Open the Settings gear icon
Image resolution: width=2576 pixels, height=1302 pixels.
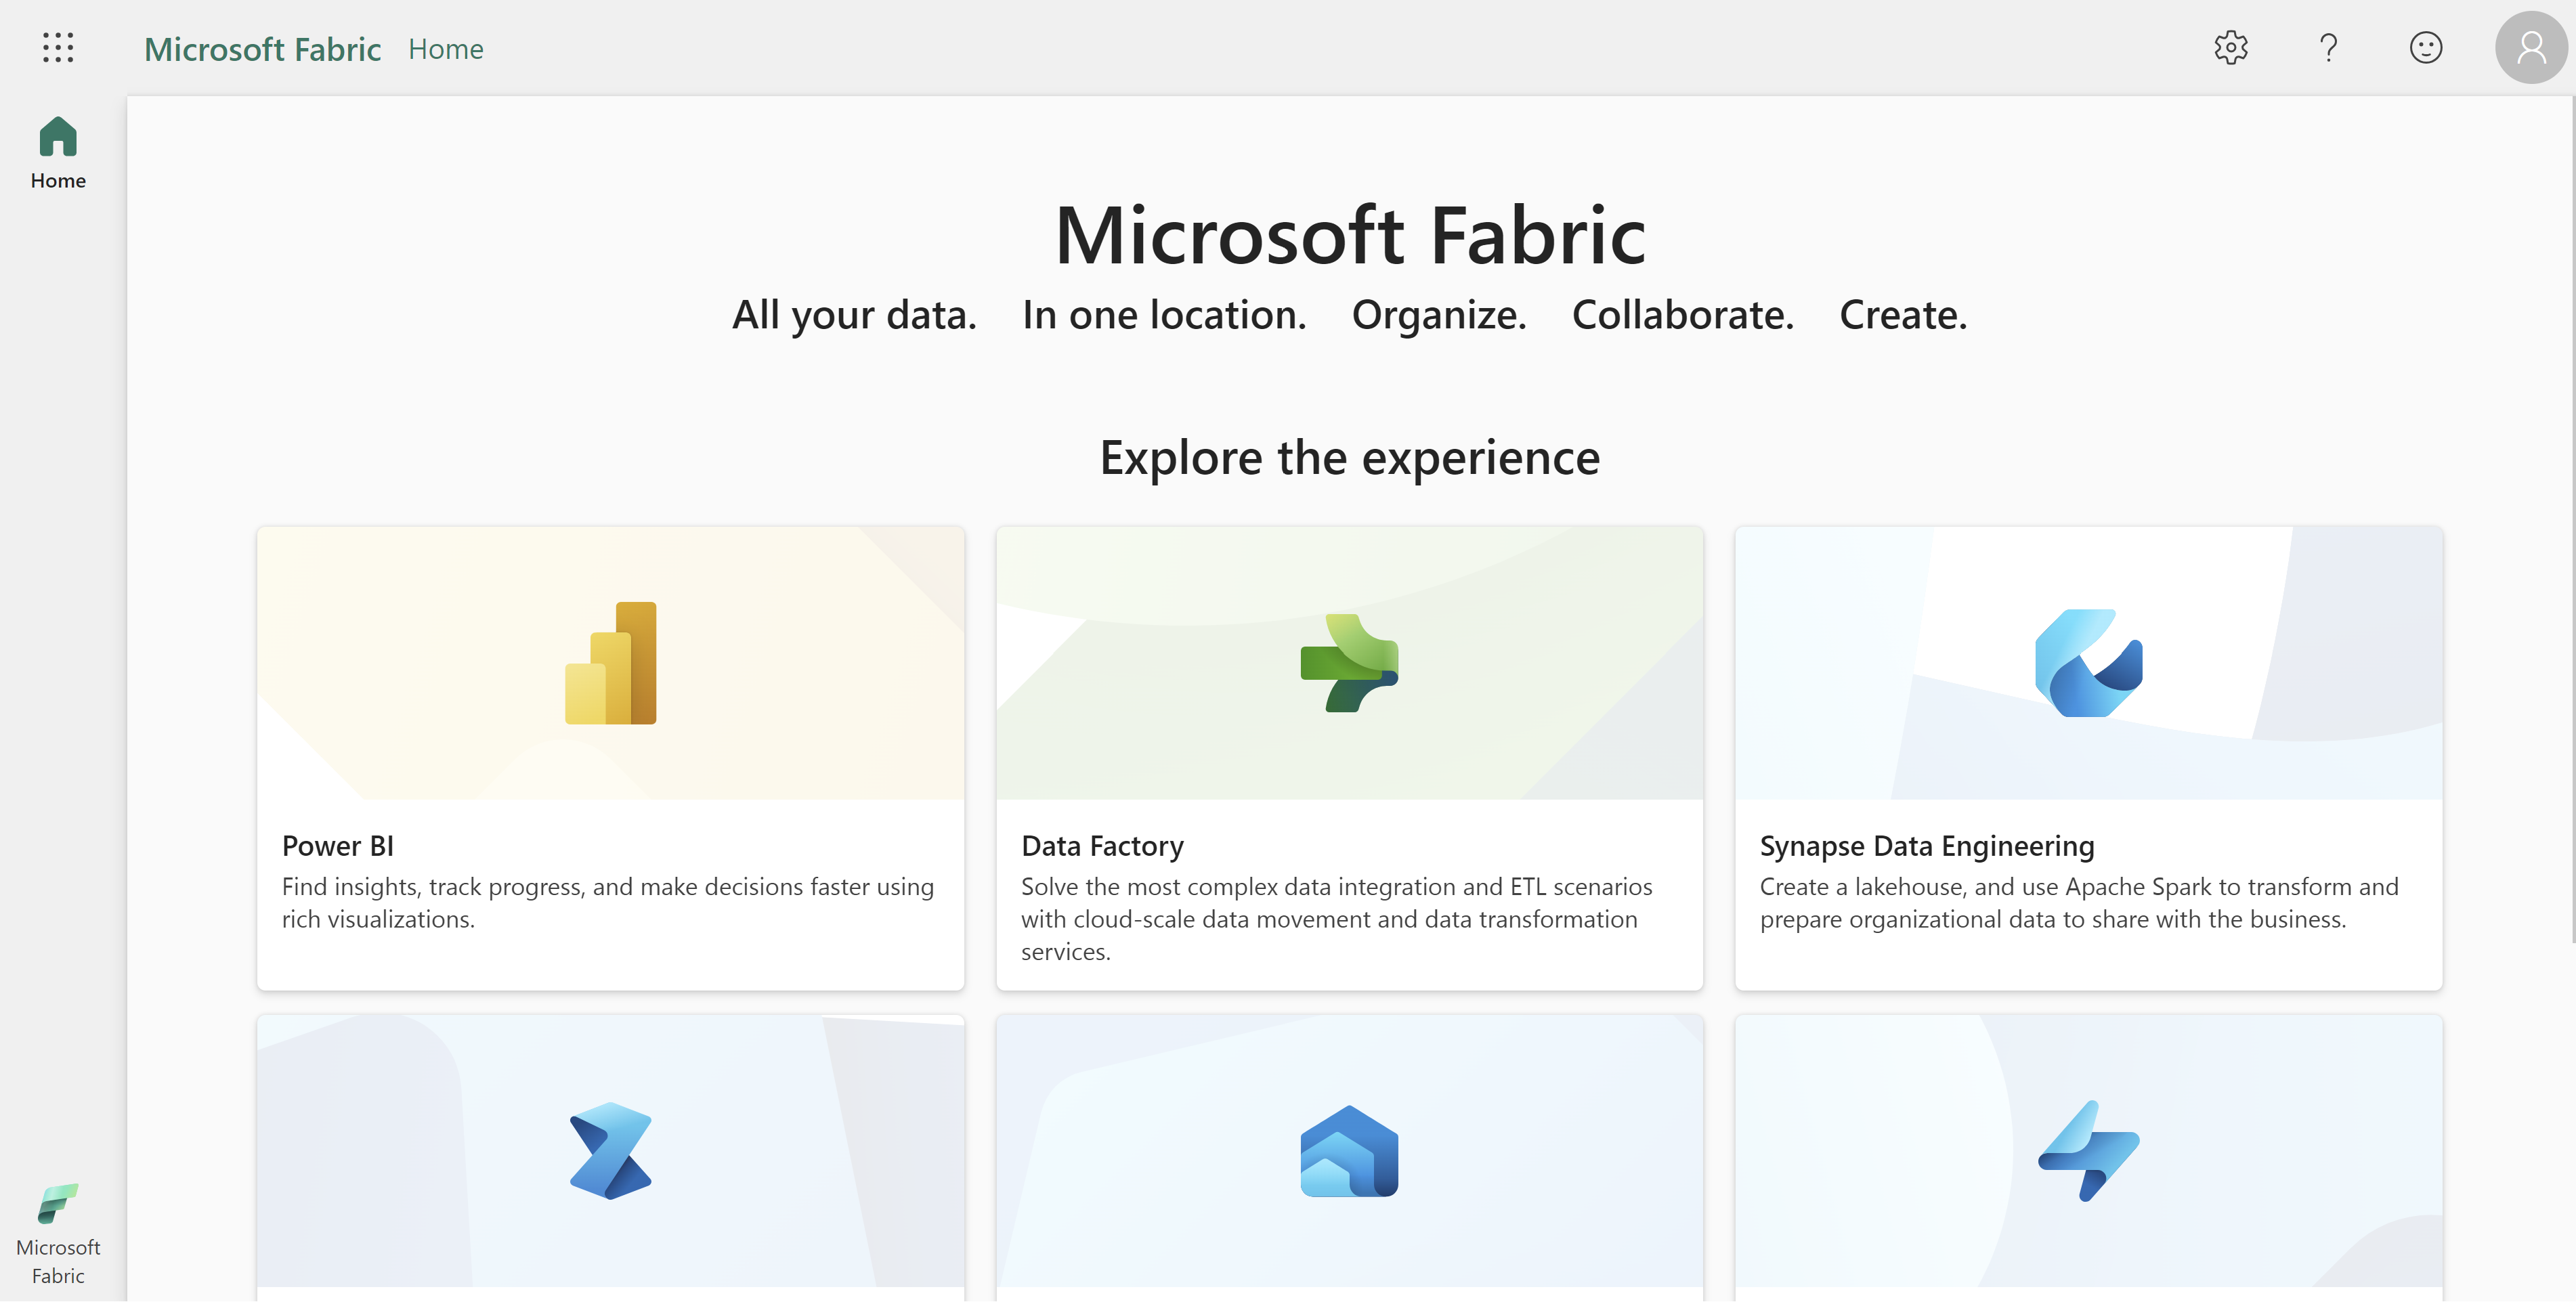tap(2231, 47)
